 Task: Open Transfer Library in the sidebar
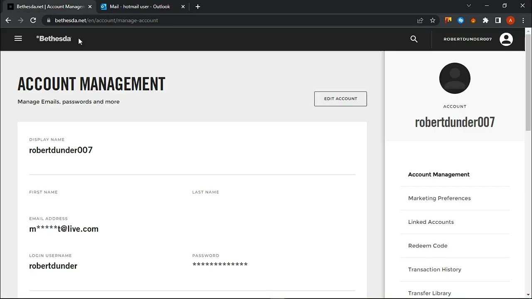coord(429,293)
